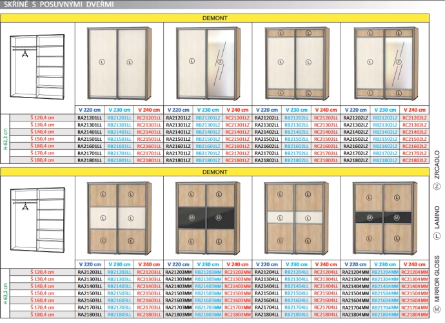Select the oak wardrobe with wide black gloss stripe
Image resolution: width=445 pixels, height=323 pixels.
point(208,218)
